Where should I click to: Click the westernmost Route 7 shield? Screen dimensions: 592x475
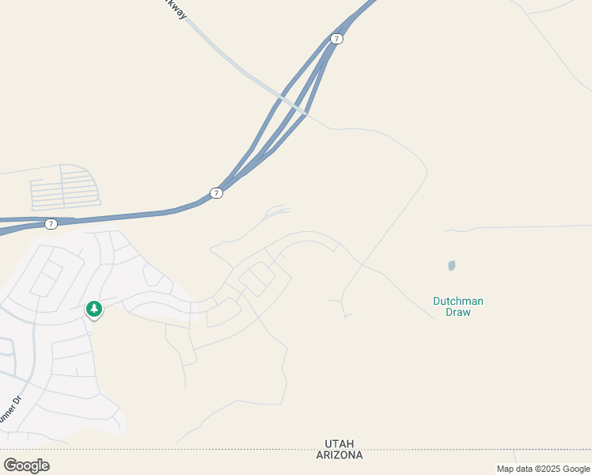(51, 224)
